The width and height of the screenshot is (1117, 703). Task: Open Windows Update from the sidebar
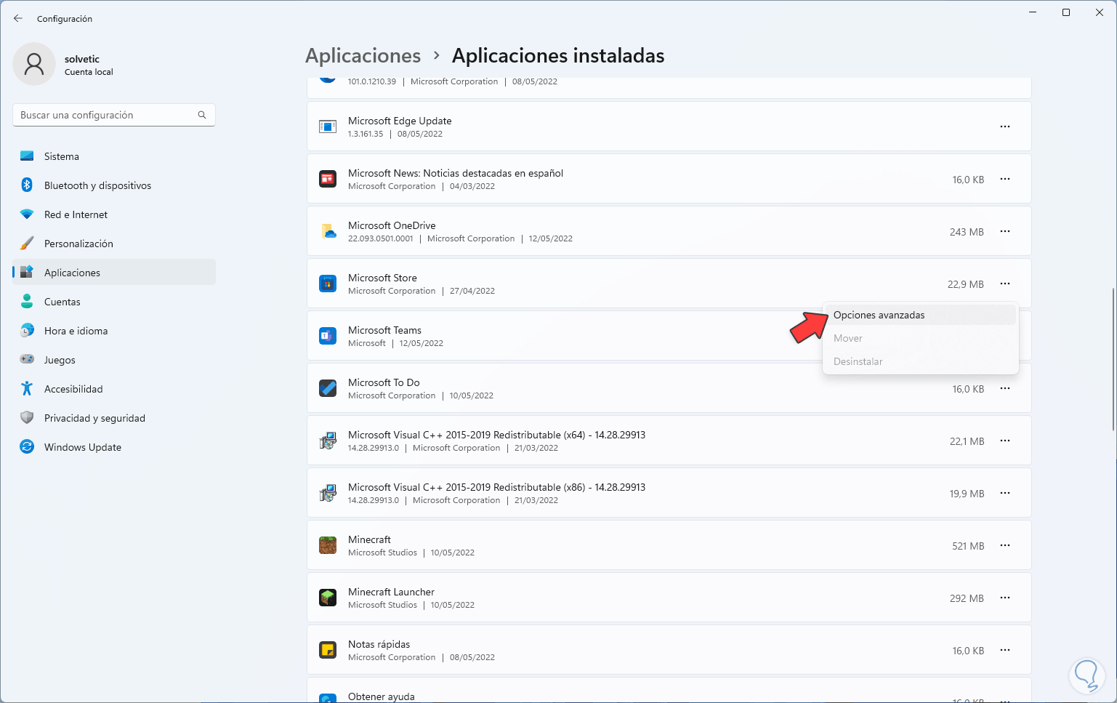coord(82,447)
